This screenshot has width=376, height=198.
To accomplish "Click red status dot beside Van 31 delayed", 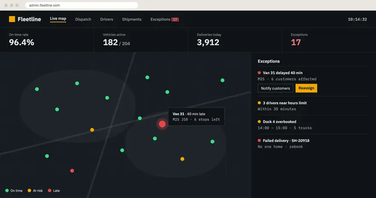I will tap(259, 73).
